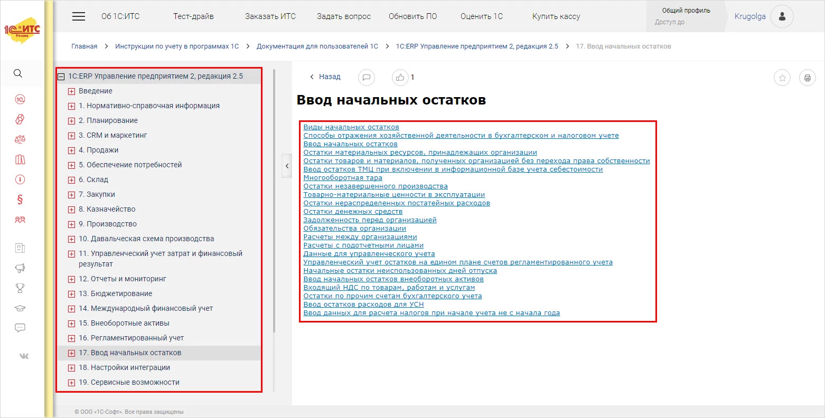Open the megaphone news icon in sidebar

pyautogui.click(x=20, y=268)
